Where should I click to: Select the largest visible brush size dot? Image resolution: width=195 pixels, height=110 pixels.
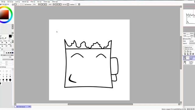point(10,80)
